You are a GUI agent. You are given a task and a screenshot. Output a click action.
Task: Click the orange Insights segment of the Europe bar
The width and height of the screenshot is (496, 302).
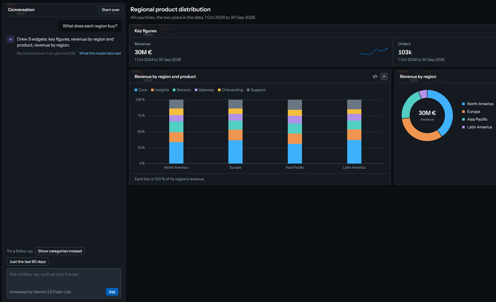[235, 135]
